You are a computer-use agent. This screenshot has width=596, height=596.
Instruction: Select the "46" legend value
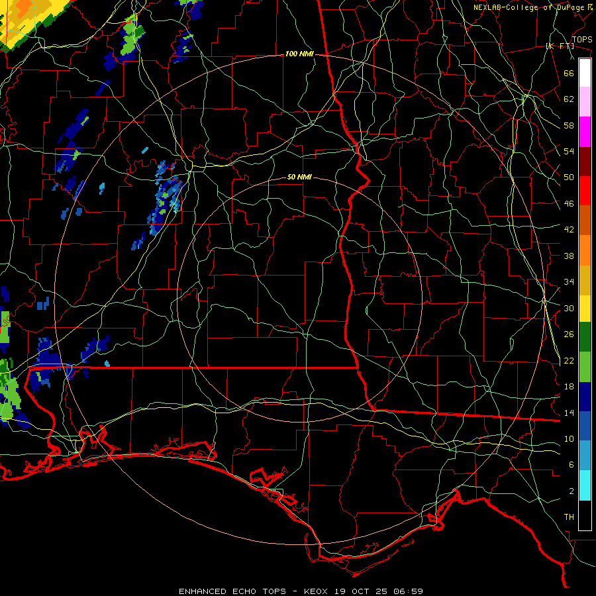(x=569, y=204)
